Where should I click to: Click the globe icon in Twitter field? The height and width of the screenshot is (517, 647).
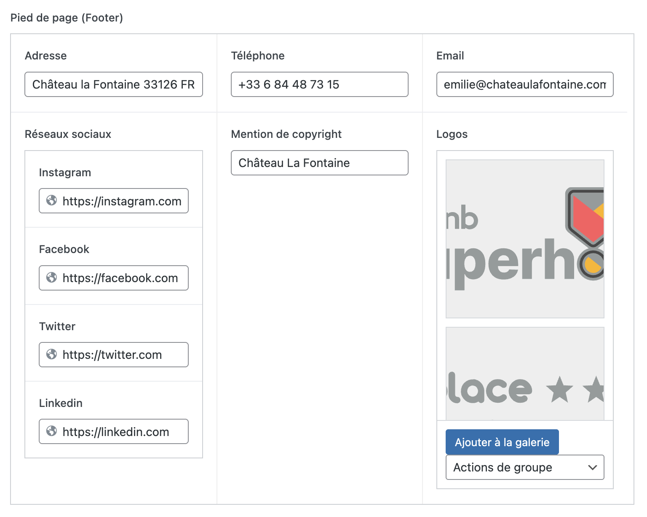(x=51, y=354)
